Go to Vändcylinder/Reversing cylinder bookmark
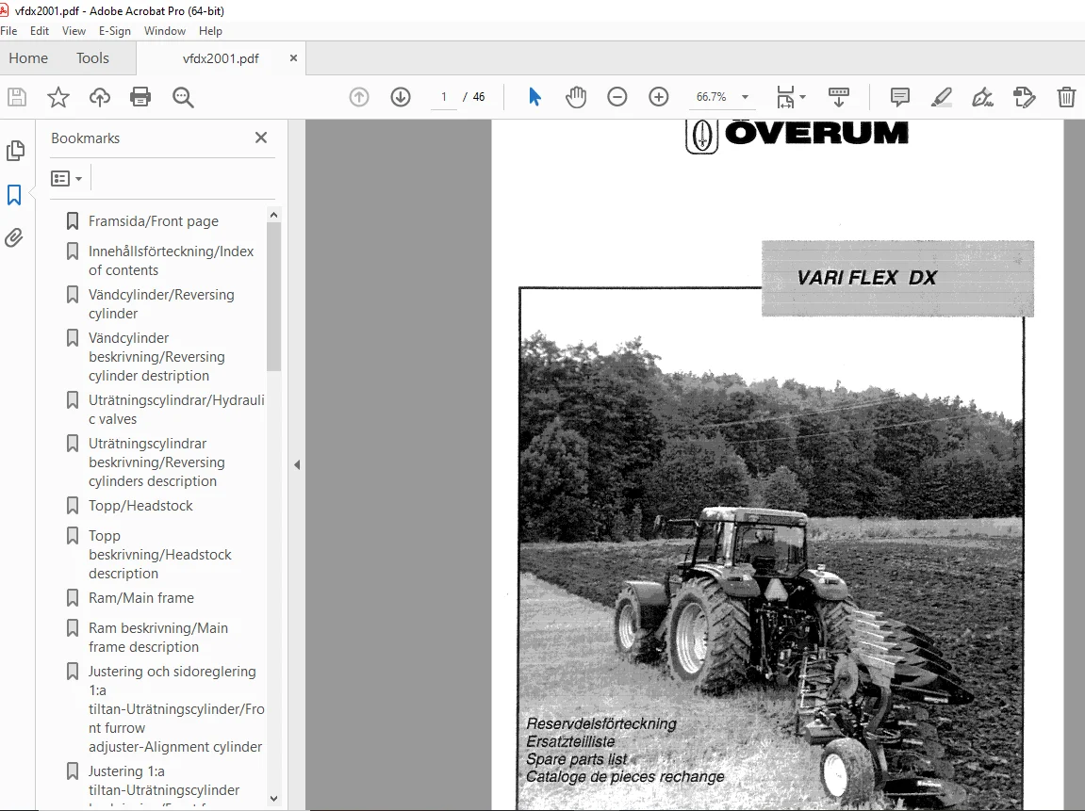The width and height of the screenshot is (1085, 811). pyautogui.click(x=161, y=304)
